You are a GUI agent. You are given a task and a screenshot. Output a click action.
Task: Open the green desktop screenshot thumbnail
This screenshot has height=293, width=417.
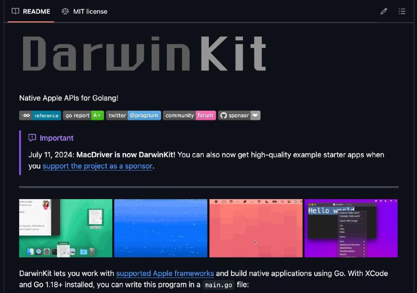[x=66, y=228]
